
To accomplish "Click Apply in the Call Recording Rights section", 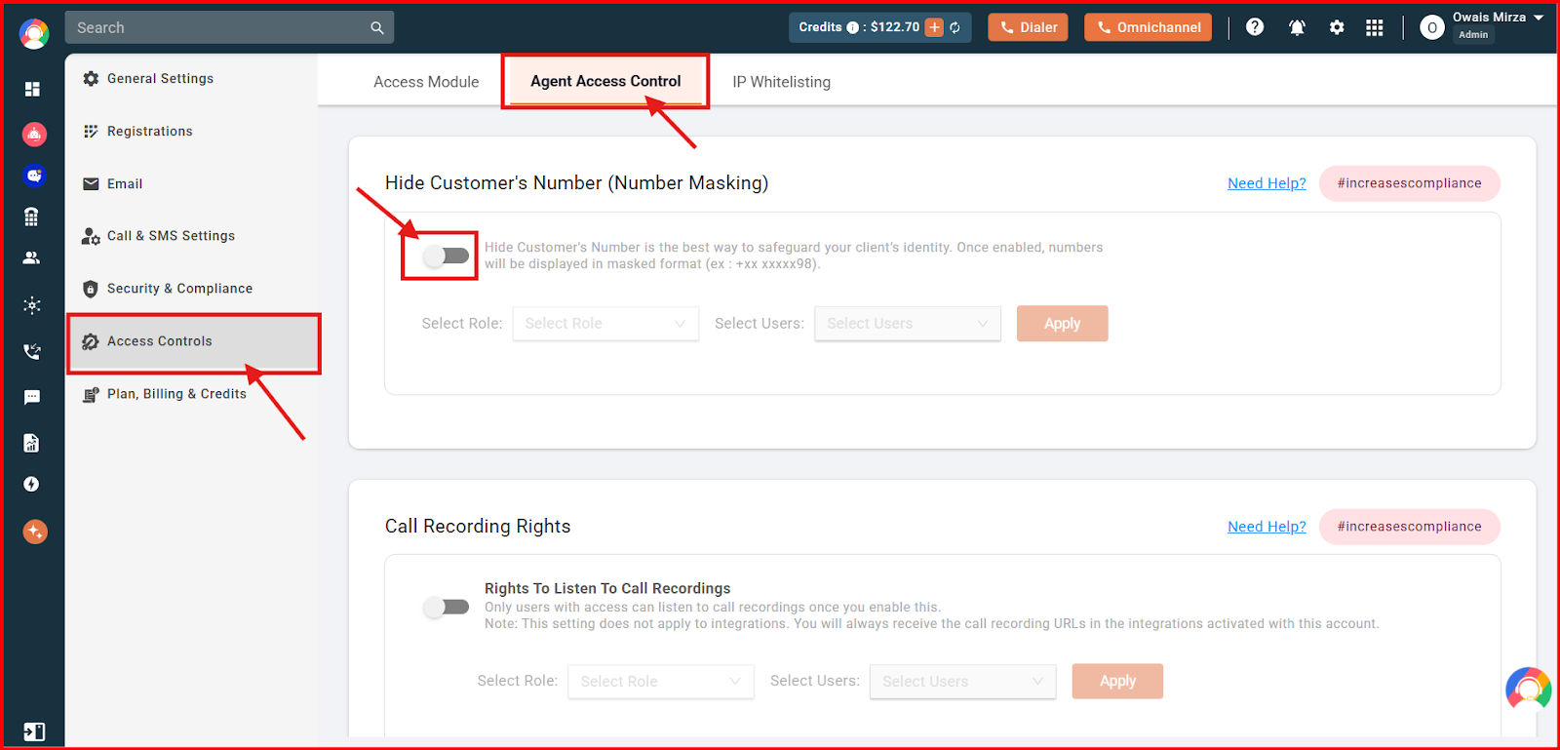I will (1117, 681).
